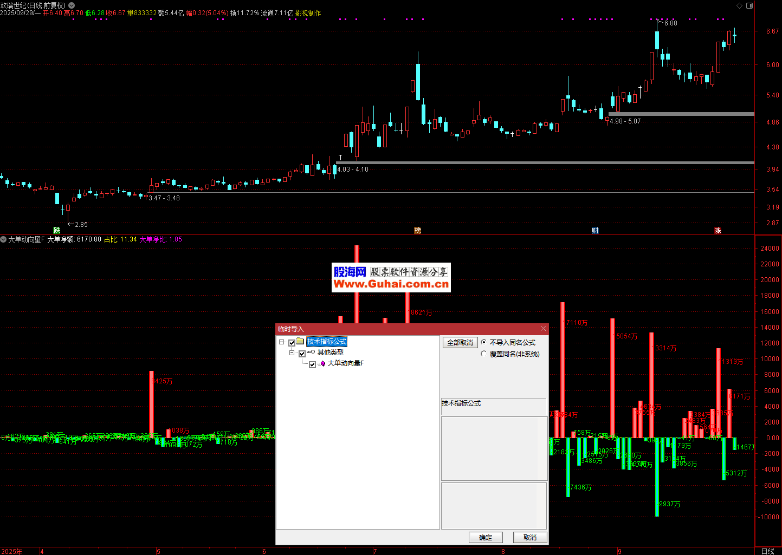Open dropdown arrow beside 大单动向量F indicator

[3, 239]
